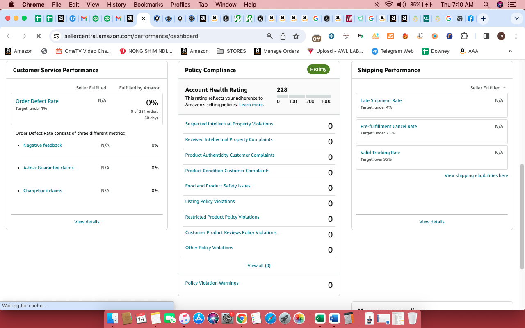Open Suspected Intellectual Property Violations
The height and width of the screenshot is (328, 525).
[229, 124]
